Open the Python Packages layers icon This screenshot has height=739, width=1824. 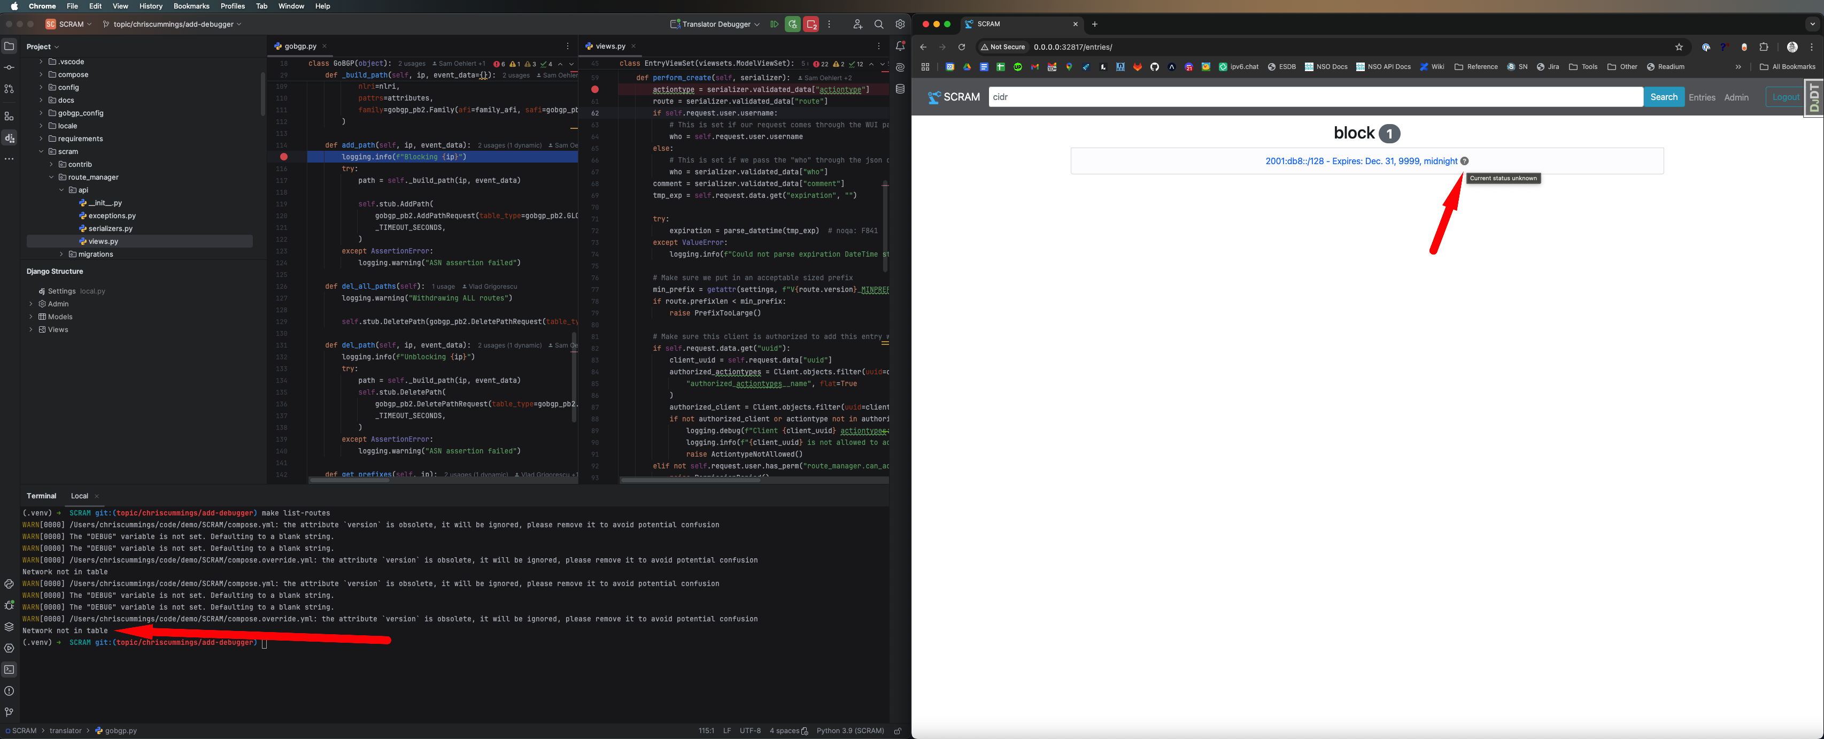(9, 626)
